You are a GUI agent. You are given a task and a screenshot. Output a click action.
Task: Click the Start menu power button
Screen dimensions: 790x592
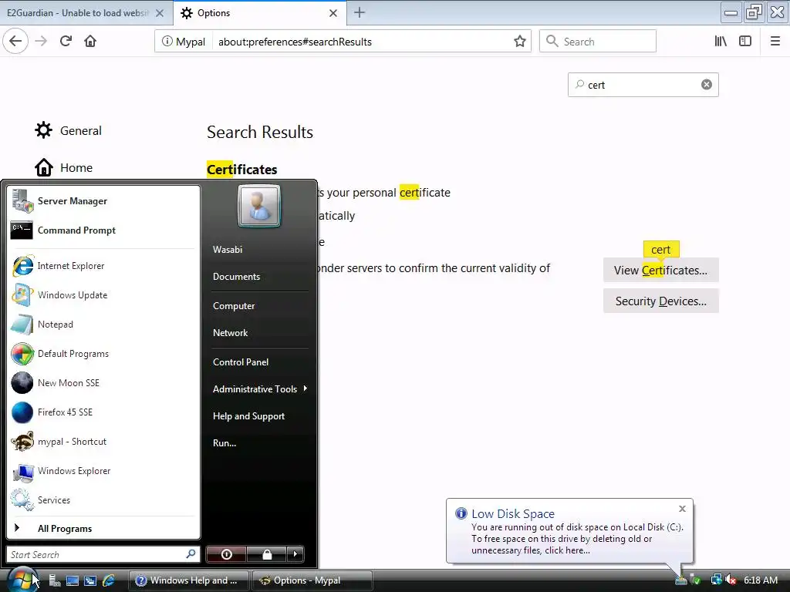click(x=226, y=554)
